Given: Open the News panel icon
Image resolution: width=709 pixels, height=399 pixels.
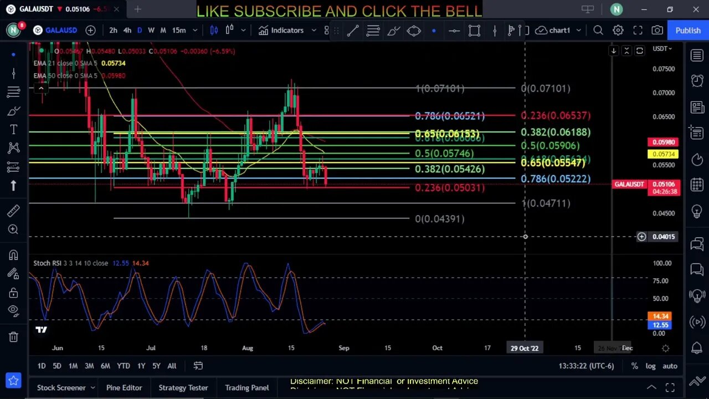Looking at the screenshot, I should click(697, 108).
